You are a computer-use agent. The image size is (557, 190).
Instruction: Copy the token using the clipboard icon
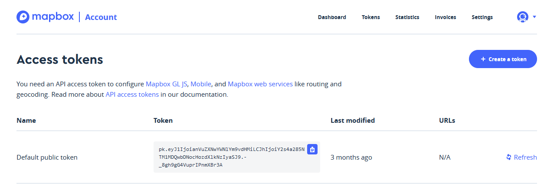point(312,149)
